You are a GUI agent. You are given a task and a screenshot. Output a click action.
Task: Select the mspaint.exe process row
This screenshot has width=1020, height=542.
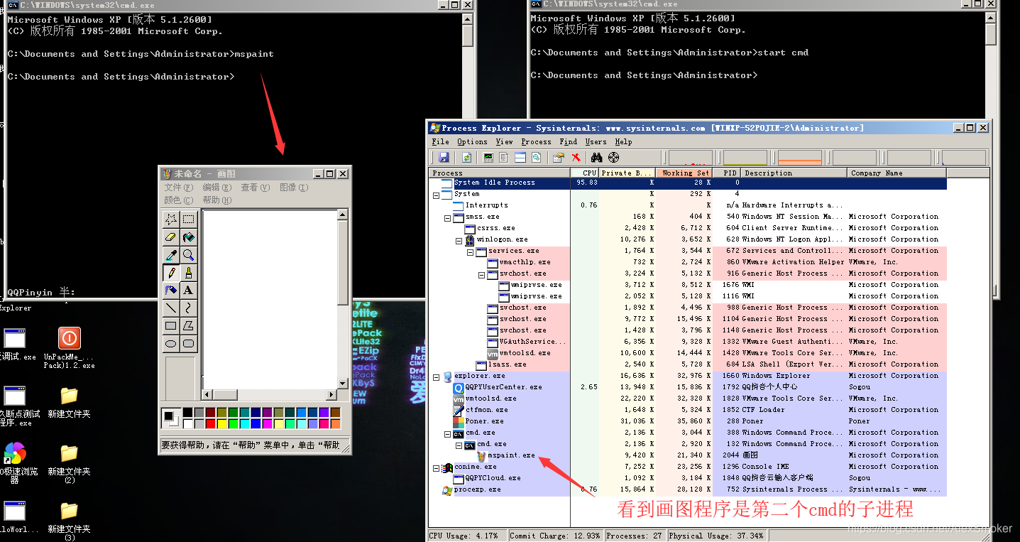pos(689,455)
